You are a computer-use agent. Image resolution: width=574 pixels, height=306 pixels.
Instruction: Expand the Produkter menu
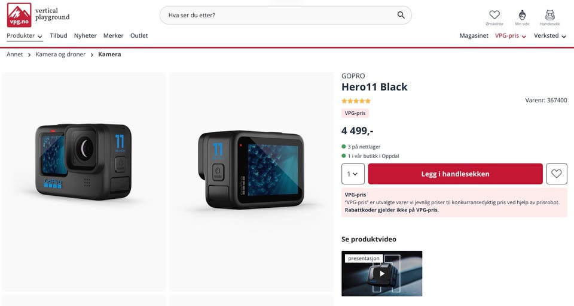(x=25, y=35)
